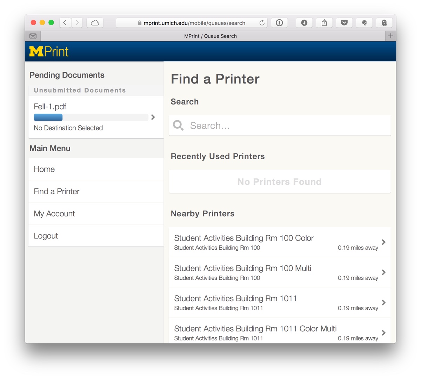Select Student Activities Building Rm 1011 printer
The width and height of the screenshot is (421, 379).
pos(280,303)
